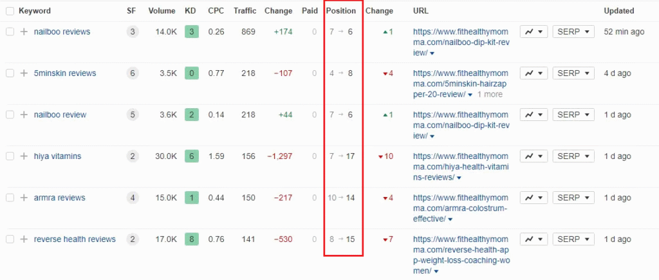Click the plus icon beside nailboo reviews

pyautogui.click(x=24, y=32)
